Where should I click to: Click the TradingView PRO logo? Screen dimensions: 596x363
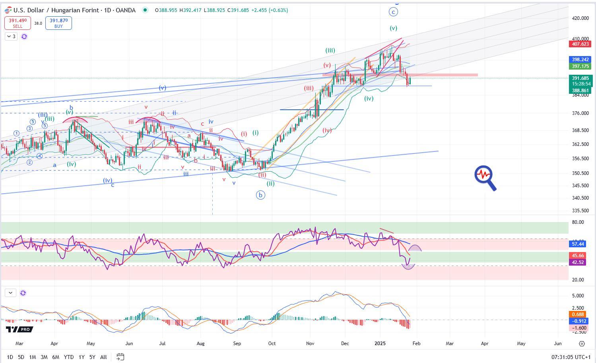pos(19,329)
